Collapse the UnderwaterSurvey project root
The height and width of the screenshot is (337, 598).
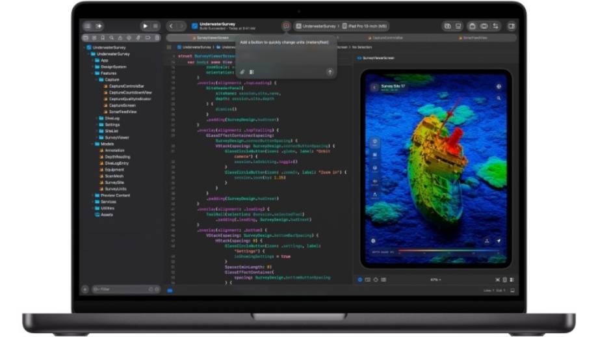coord(84,47)
